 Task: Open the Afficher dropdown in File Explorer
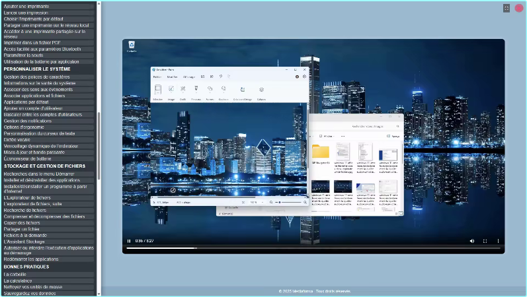coord(327,136)
